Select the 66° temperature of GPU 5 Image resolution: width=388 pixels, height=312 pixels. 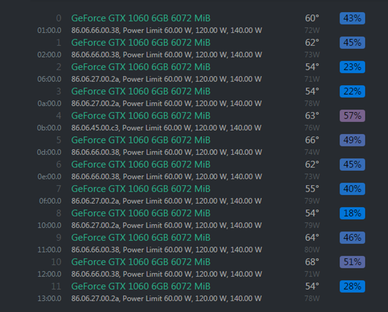tap(312, 140)
